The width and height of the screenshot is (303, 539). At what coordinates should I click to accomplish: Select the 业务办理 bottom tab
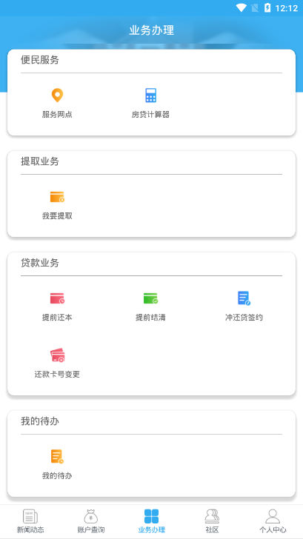[x=151, y=520]
